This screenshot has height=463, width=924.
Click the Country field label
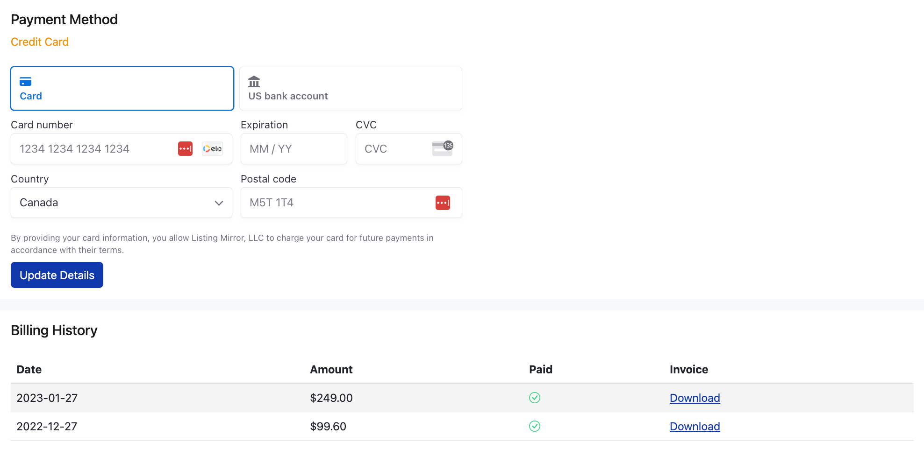29,179
